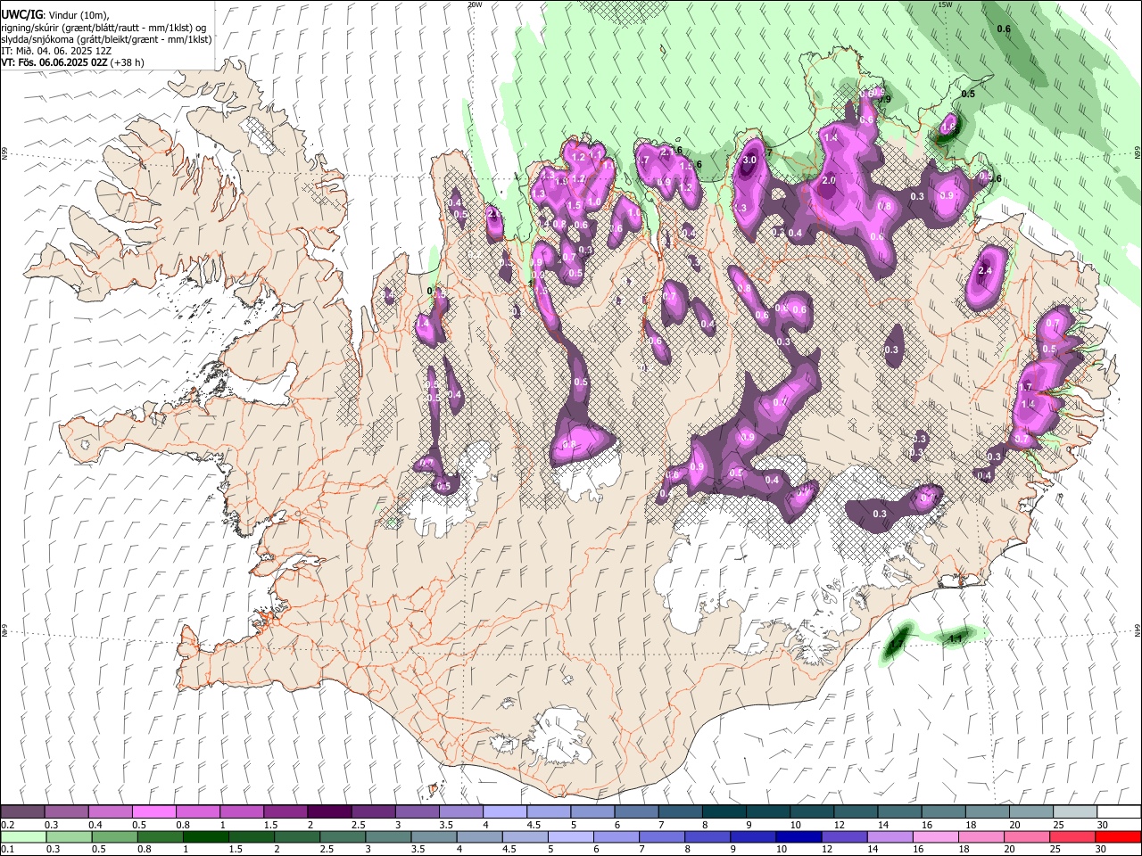Select the IT: Mið. 04. 06. 2025 12Z line

(x=55, y=51)
